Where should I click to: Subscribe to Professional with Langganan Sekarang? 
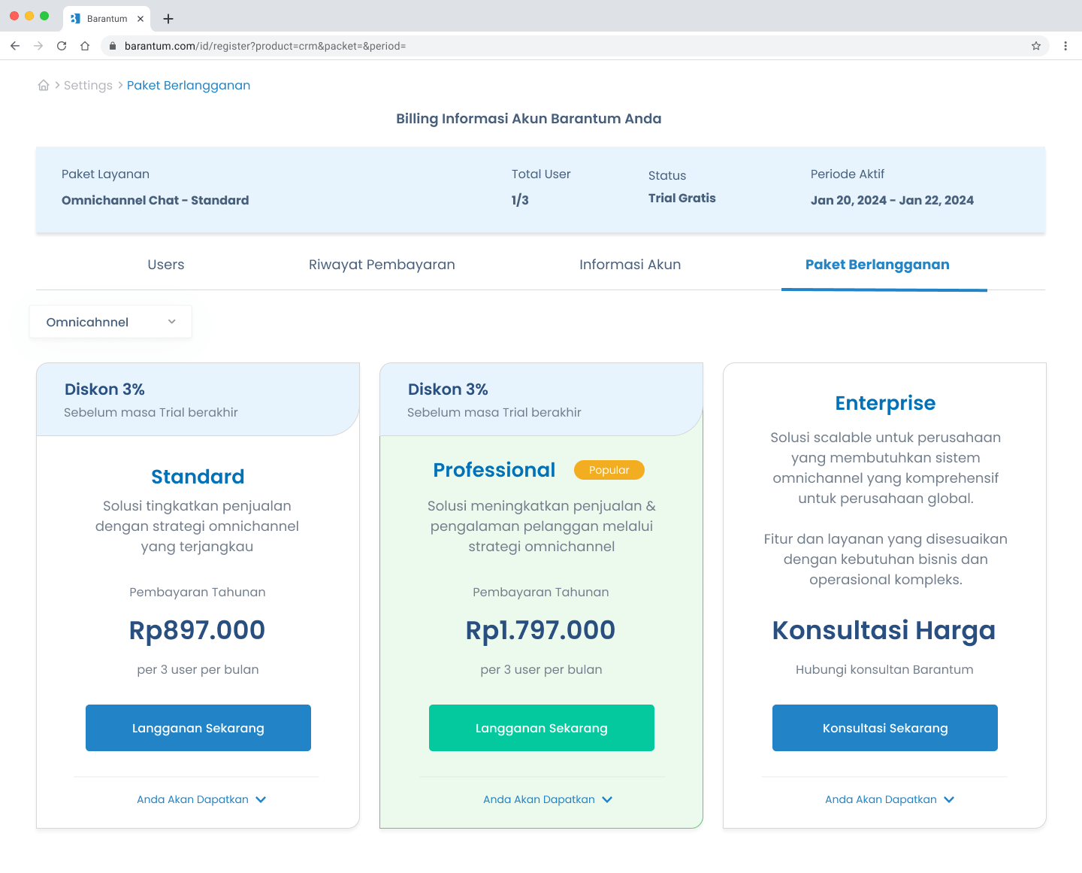(x=542, y=728)
